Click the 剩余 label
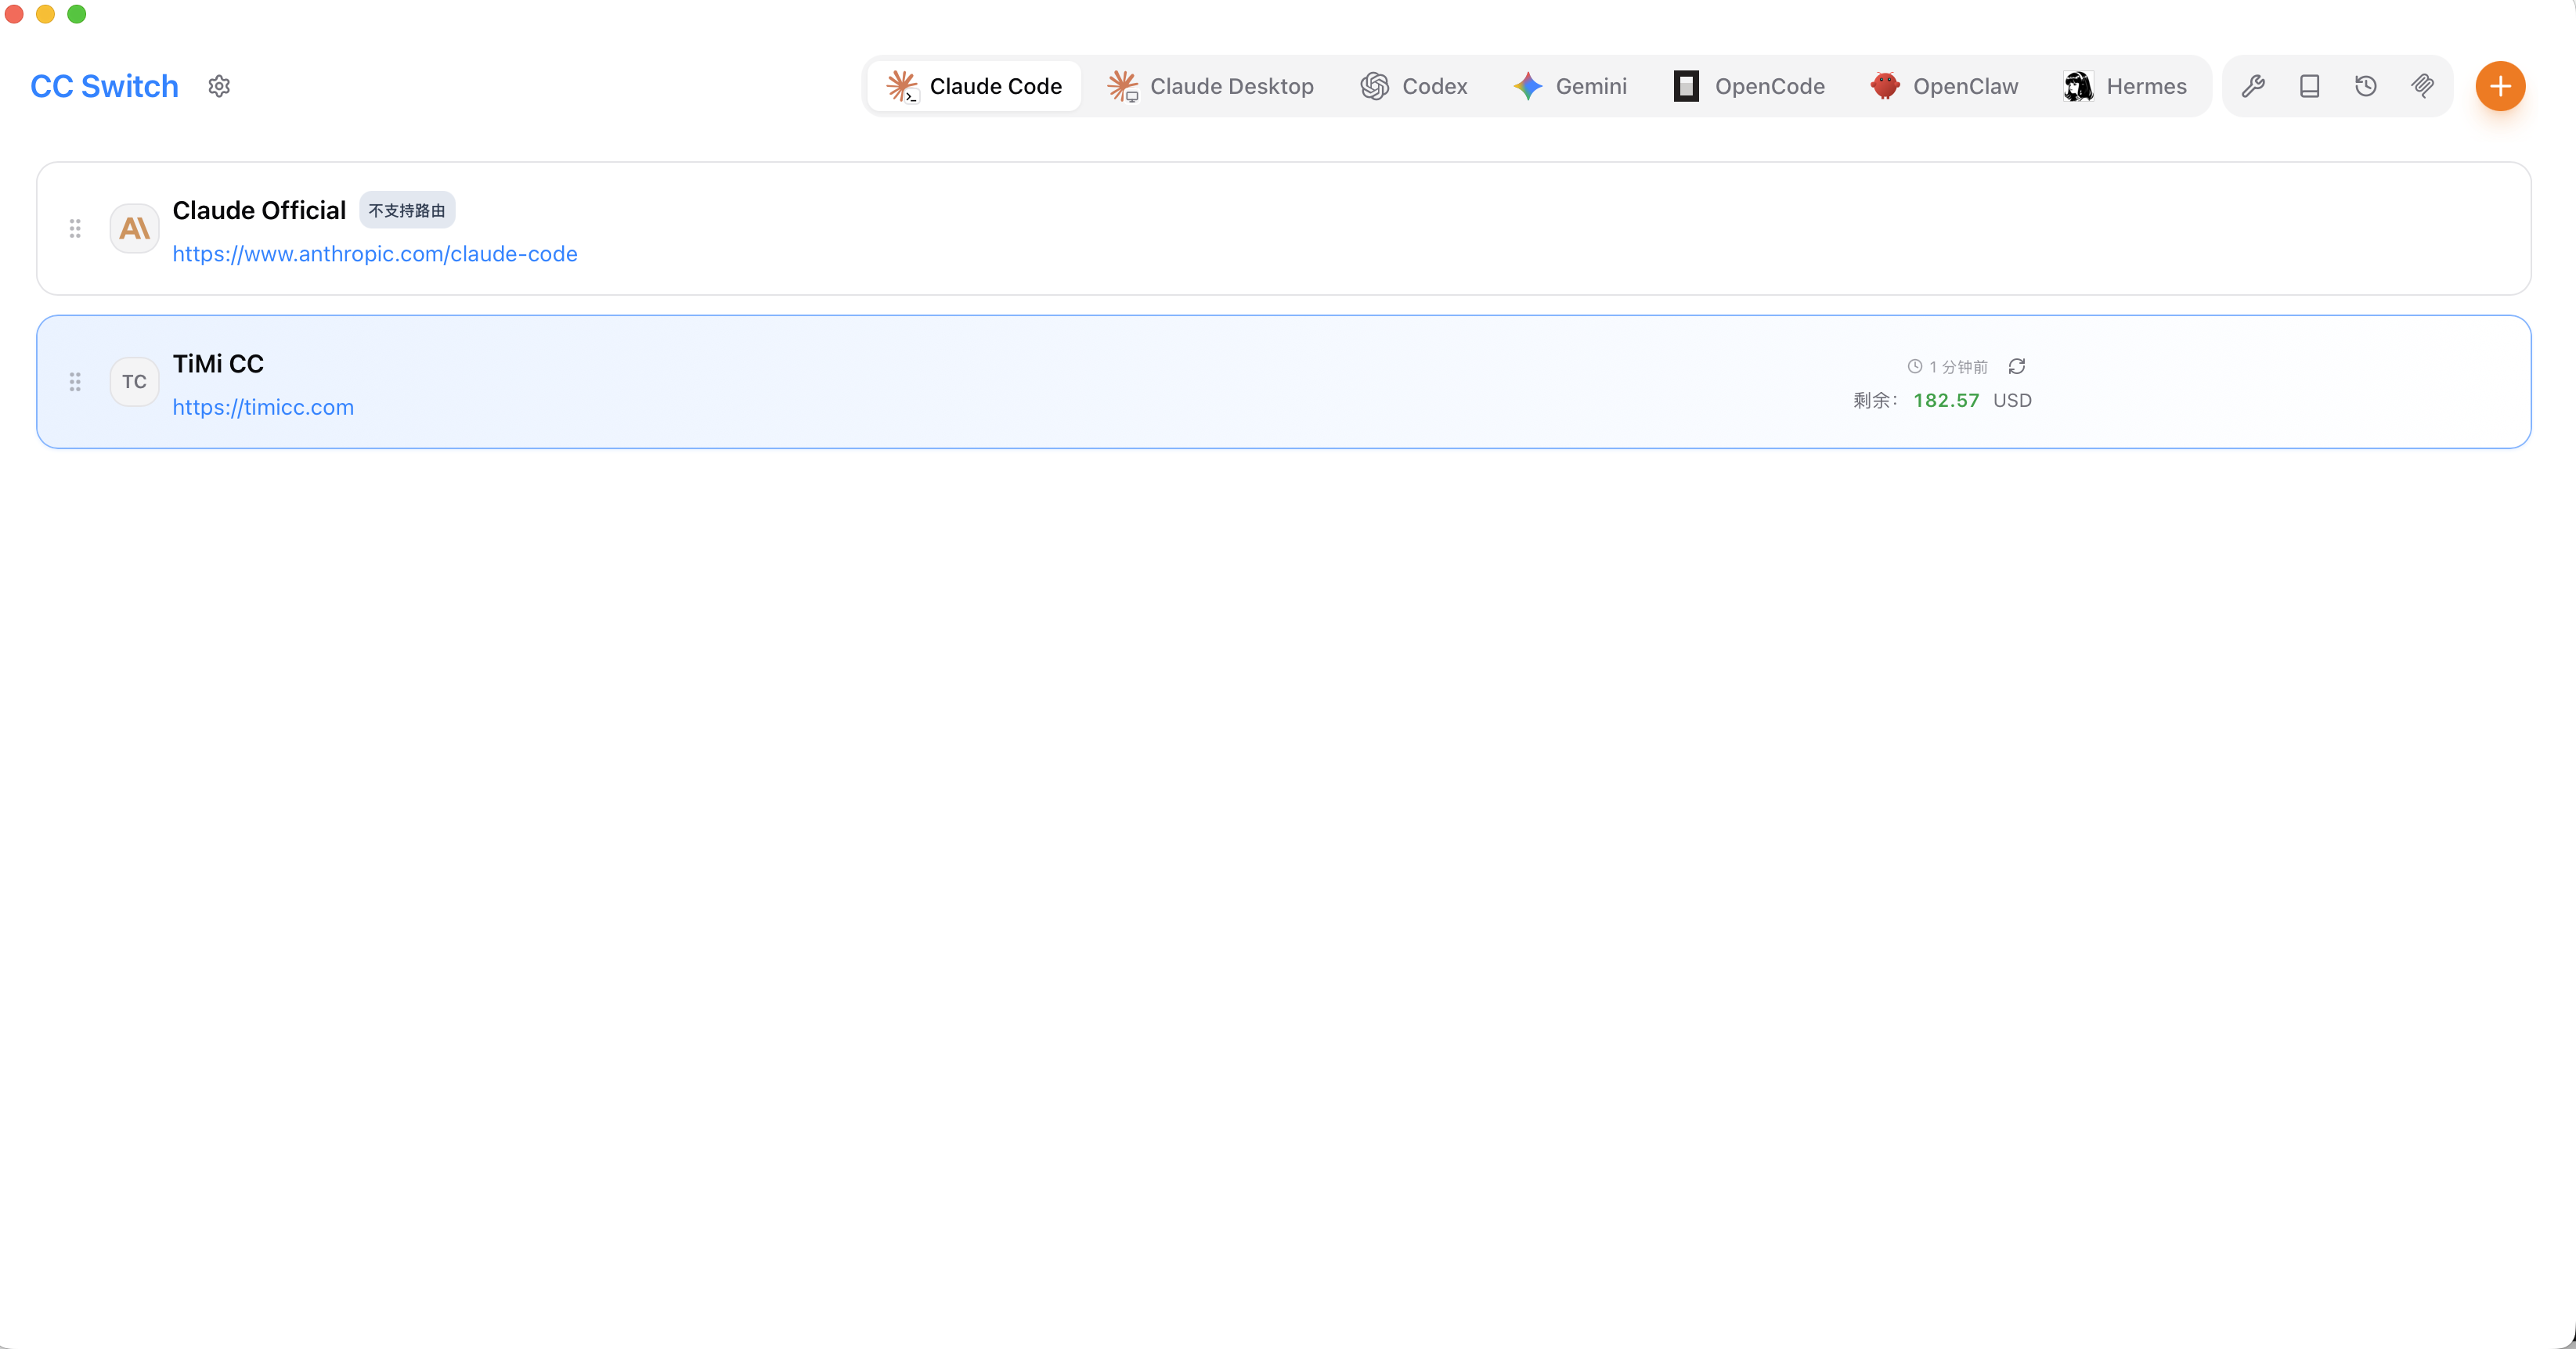Image resolution: width=2576 pixels, height=1349 pixels. tap(1875, 401)
